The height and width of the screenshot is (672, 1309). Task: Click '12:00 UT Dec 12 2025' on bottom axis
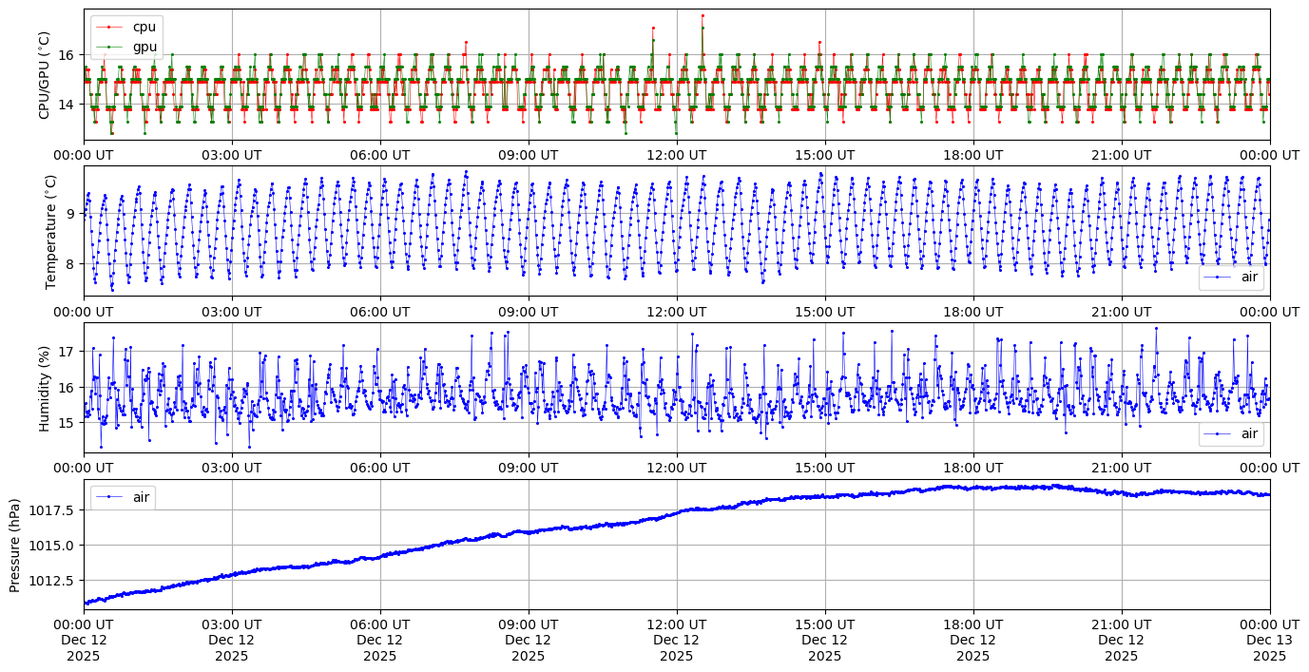(x=676, y=640)
